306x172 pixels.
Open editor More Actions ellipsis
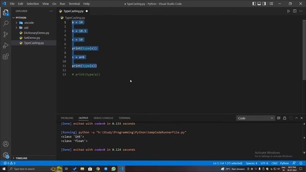tap(301, 11)
